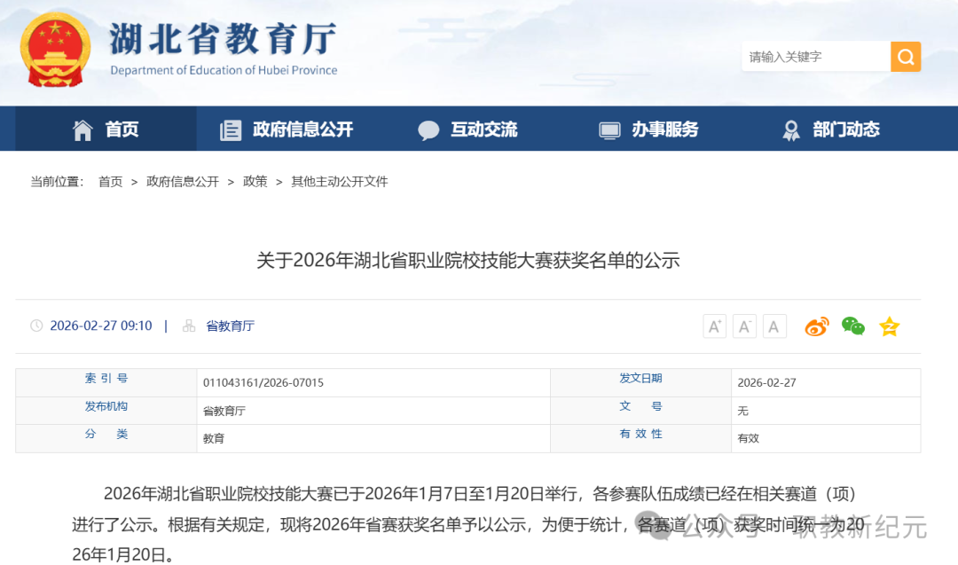Click the article title about 技能大赛获奖名单
Image resolution: width=958 pixels, height=565 pixels.
[468, 260]
